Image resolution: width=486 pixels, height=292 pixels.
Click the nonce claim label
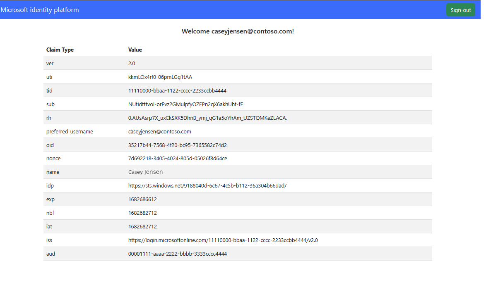point(53,158)
